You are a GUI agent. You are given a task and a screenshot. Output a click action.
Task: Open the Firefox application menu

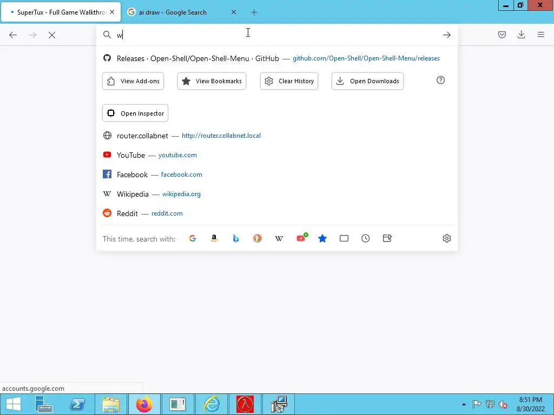[x=541, y=35]
